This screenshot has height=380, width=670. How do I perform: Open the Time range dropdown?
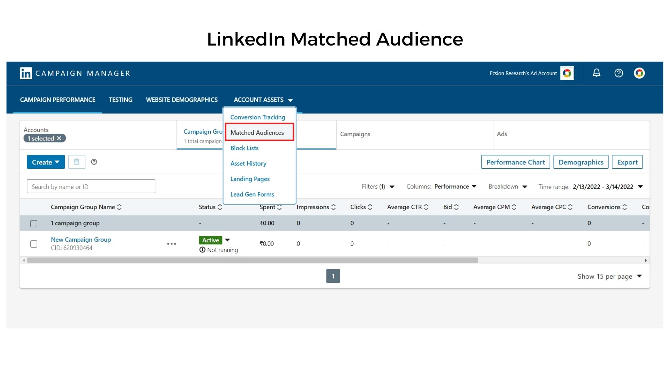tap(591, 186)
